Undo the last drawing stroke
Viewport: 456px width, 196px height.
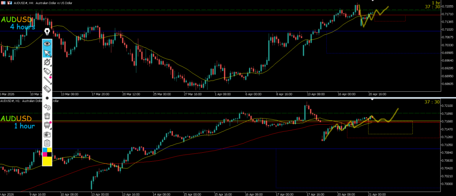pyautogui.click(x=47, y=107)
